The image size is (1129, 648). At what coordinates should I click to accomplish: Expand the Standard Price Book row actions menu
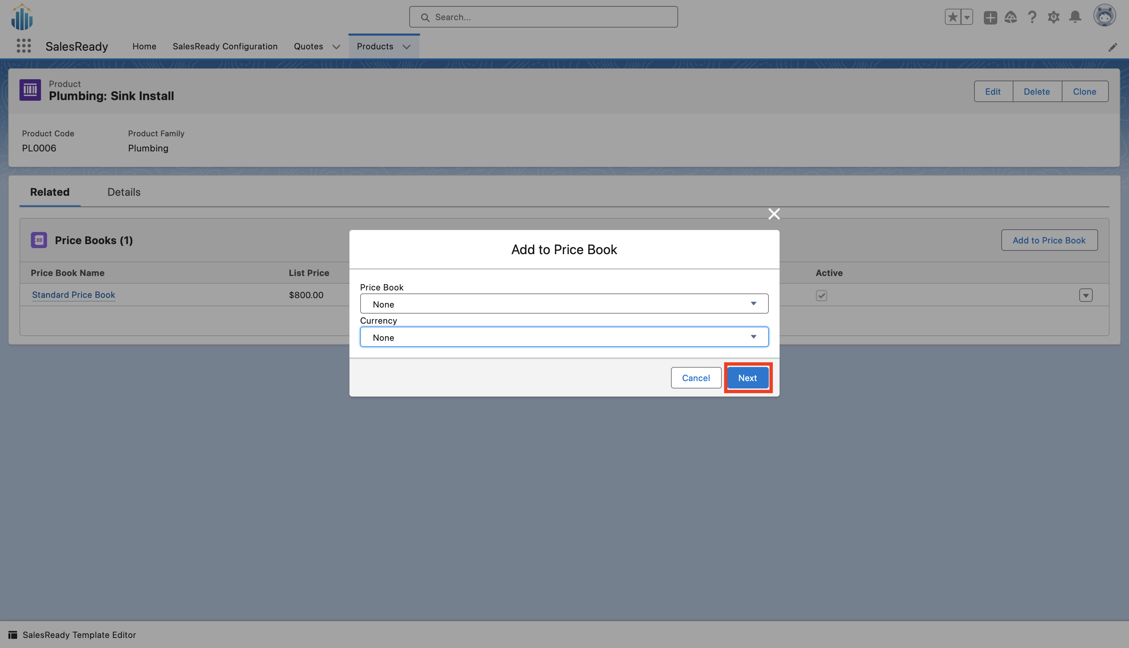(1085, 295)
